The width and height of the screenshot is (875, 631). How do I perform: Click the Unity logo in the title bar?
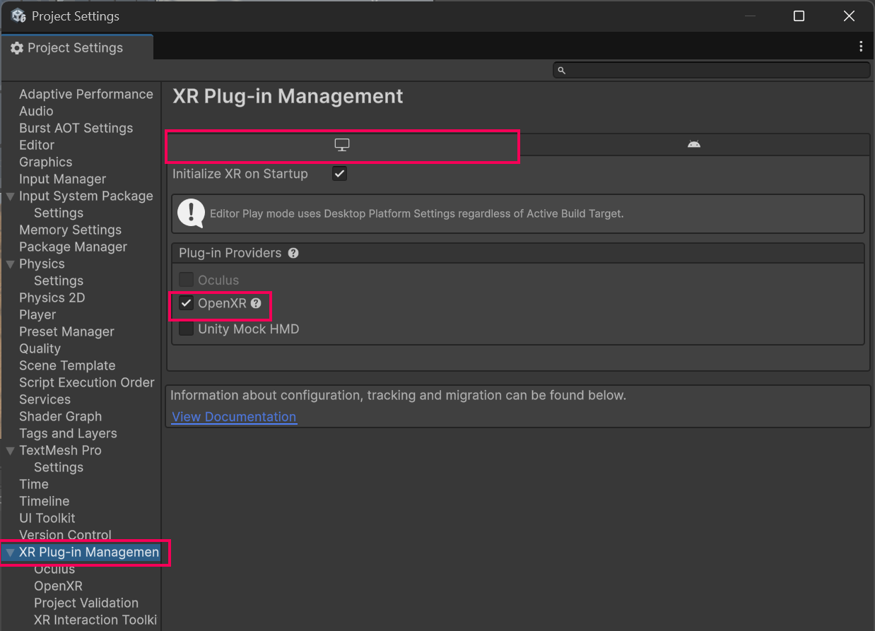click(18, 16)
